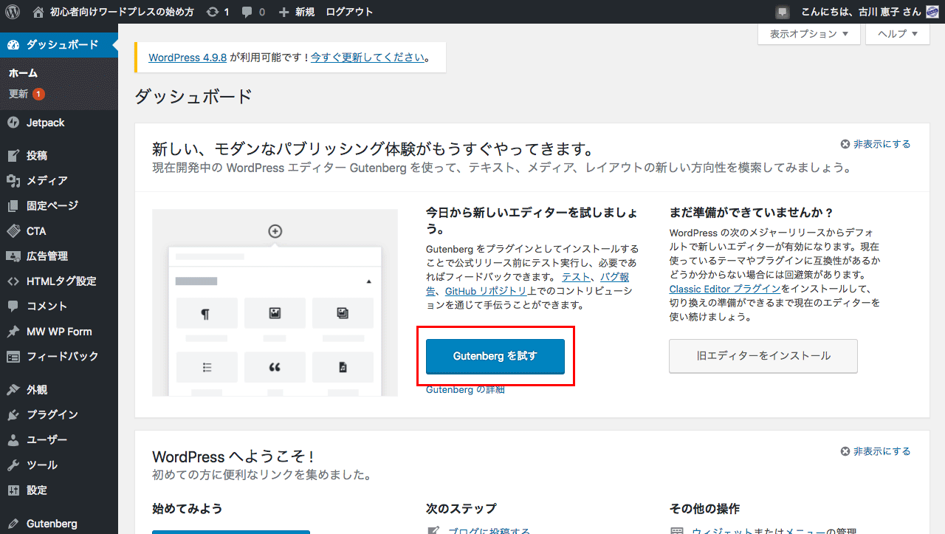Open the WordPress 4.9.8 link

(x=188, y=58)
